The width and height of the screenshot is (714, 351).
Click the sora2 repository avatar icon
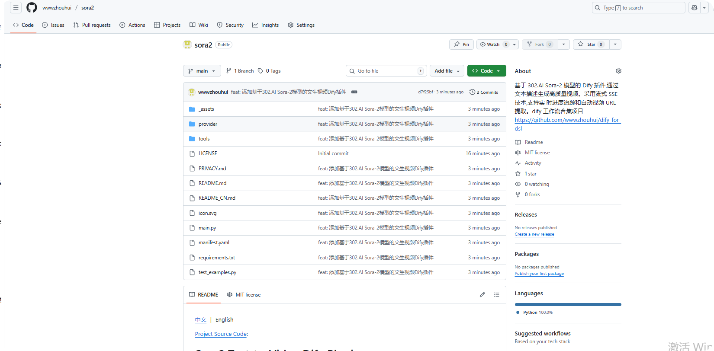[187, 45]
